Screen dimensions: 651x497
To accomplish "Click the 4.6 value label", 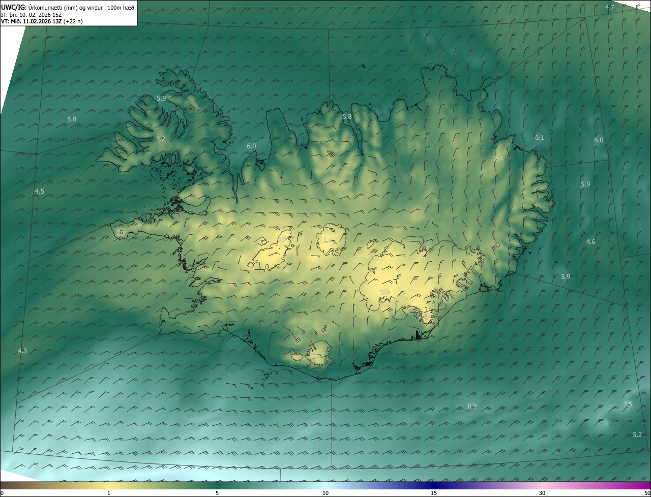I will coord(590,241).
